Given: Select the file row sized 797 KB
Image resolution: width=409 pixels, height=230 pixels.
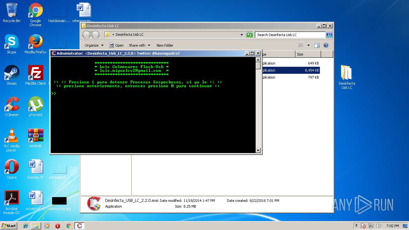Looking at the screenshot, I should pyautogui.click(x=291, y=77).
